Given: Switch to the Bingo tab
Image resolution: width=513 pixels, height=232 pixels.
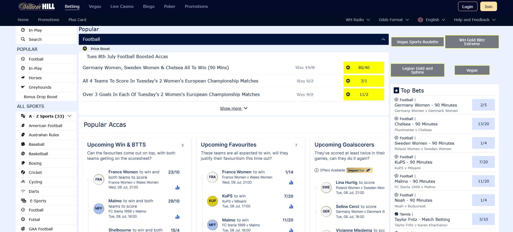Looking at the screenshot, I should coord(149,6).
